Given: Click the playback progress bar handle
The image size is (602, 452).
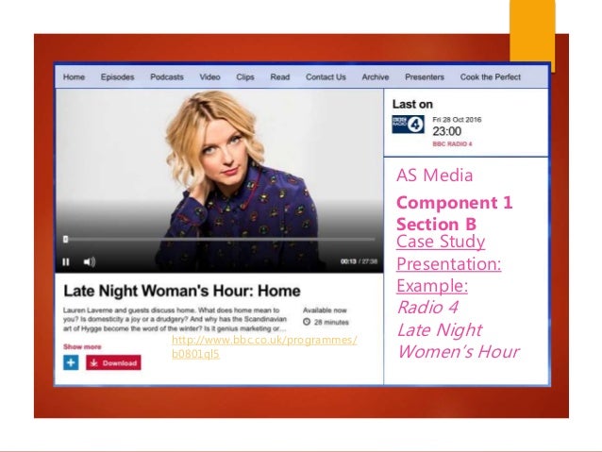Looking at the screenshot, I should pyautogui.click(x=66, y=240).
